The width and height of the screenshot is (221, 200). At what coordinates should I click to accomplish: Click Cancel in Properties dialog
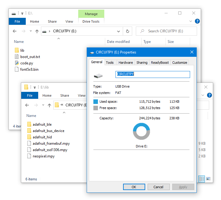tap(159, 187)
